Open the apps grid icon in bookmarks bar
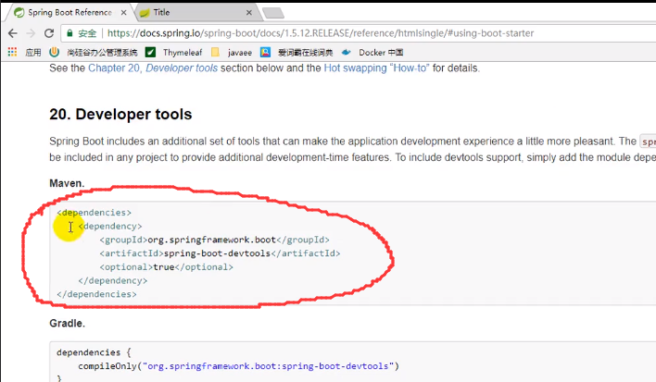The image size is (656, 382). pos(12,52)
